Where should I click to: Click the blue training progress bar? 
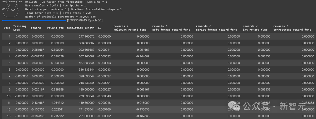pyautogui.click(x=34, y=21)
